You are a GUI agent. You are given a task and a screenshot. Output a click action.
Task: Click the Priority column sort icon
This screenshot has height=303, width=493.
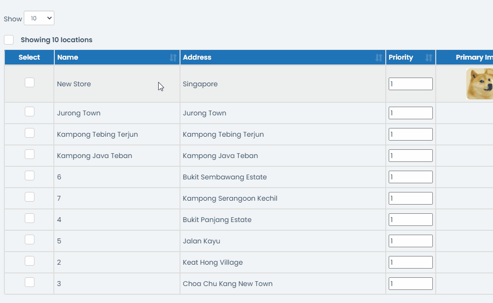(429, 58)
